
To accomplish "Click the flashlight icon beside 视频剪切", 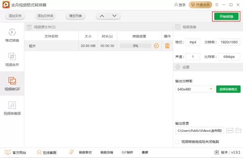I will coord(71,152).
